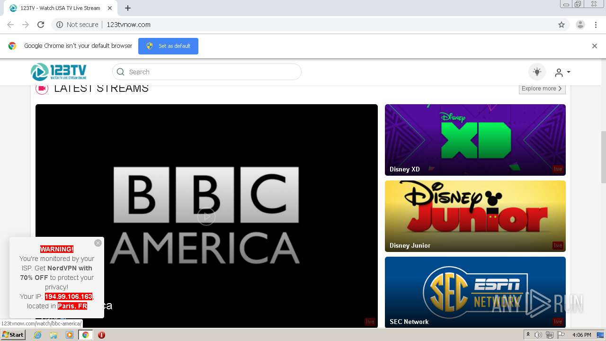Click the address bar URL 123tvnow.com
Viewport: 606px width, 341px height.
point(129,25)
